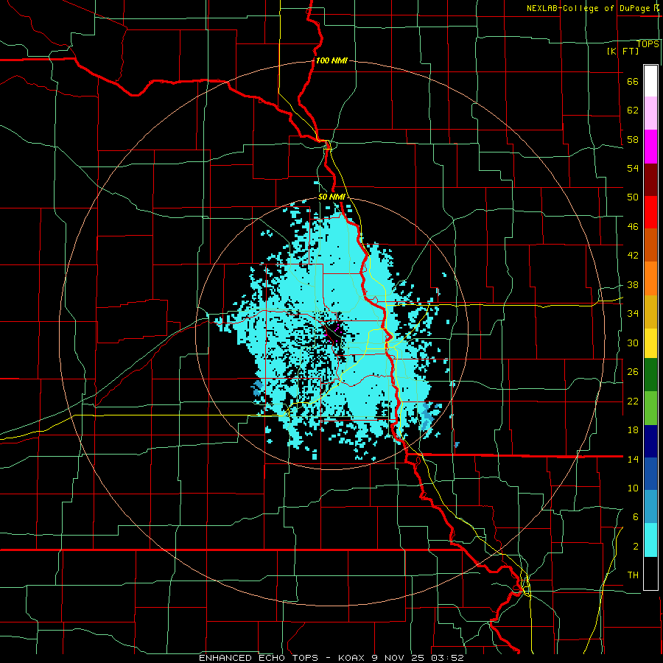Click the "26" legend value

pyautogui.click(x=633, y=372)
